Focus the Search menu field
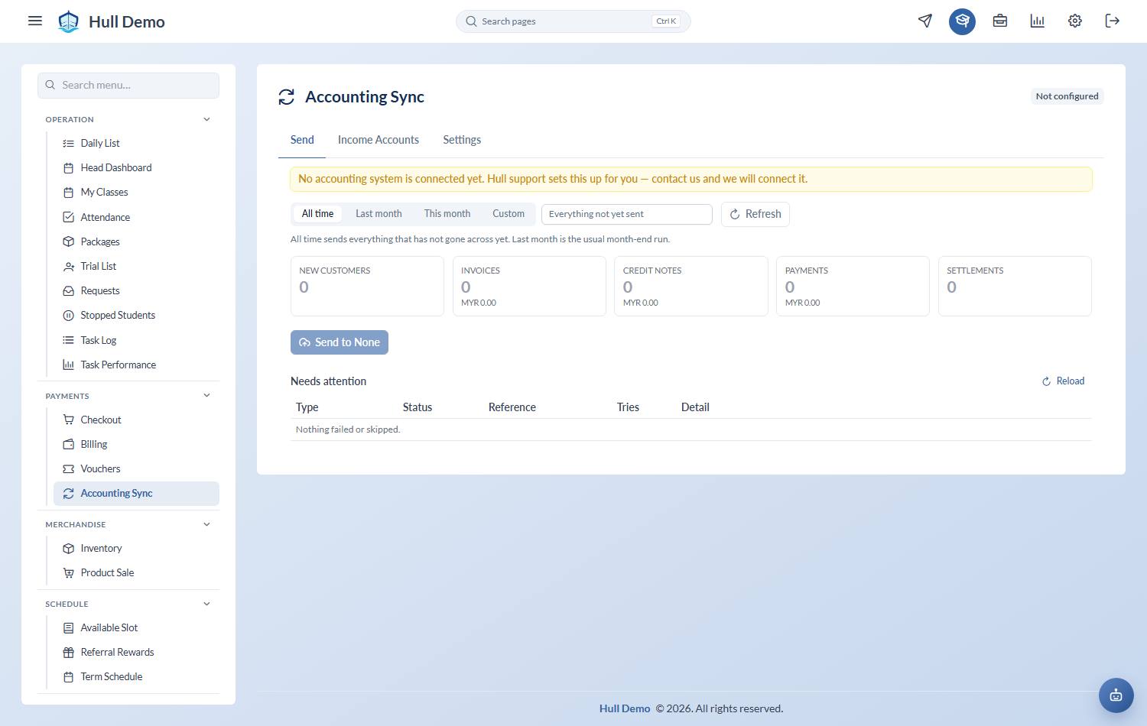This screenshot has height=726, width=1147. (x=128, y=86)
